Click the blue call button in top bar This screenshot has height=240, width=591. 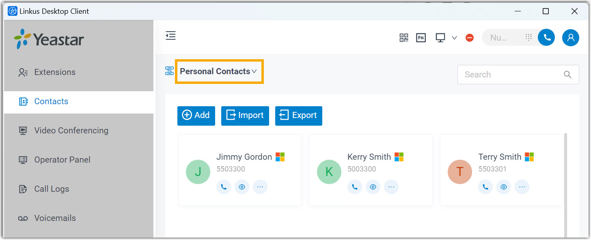tap(546, 37)
